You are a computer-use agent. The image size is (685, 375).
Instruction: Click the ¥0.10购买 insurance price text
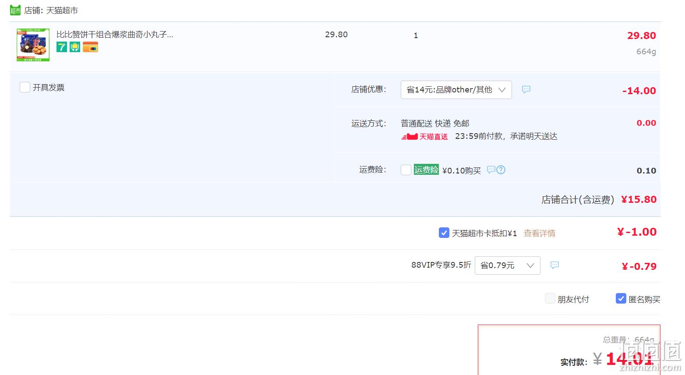click(x=462, y=170)
